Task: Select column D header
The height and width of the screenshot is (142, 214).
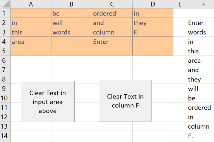Action: (153, 4)
